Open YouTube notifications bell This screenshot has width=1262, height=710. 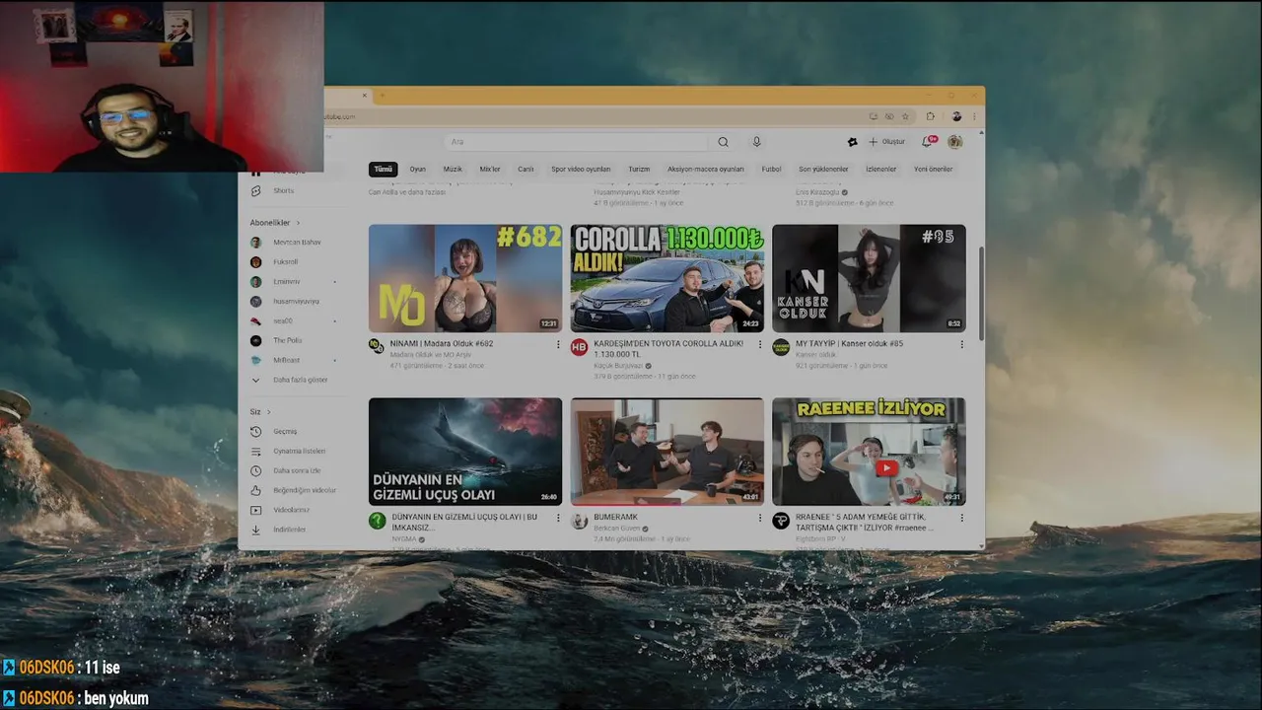click(x=927, y=142)
